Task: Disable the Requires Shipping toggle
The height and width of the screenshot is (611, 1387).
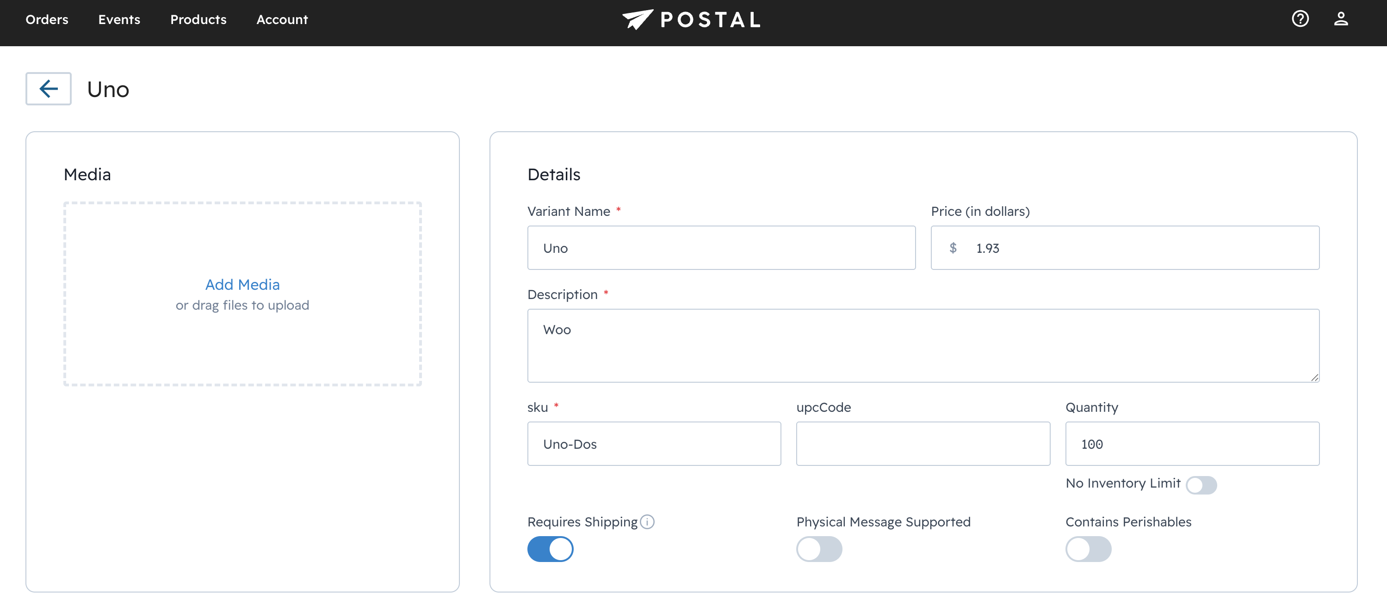Action: pyautogui.click(x=550, y=549)
